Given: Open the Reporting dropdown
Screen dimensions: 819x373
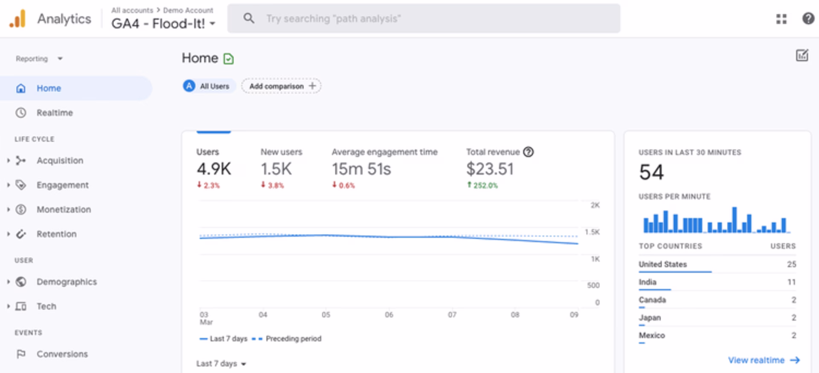Looking at the screenshot, I should tap(39, 59).
